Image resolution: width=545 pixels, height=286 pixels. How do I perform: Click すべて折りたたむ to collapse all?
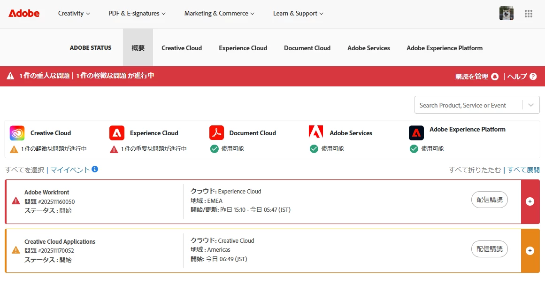pyautogui.click(x=475, y=170)
